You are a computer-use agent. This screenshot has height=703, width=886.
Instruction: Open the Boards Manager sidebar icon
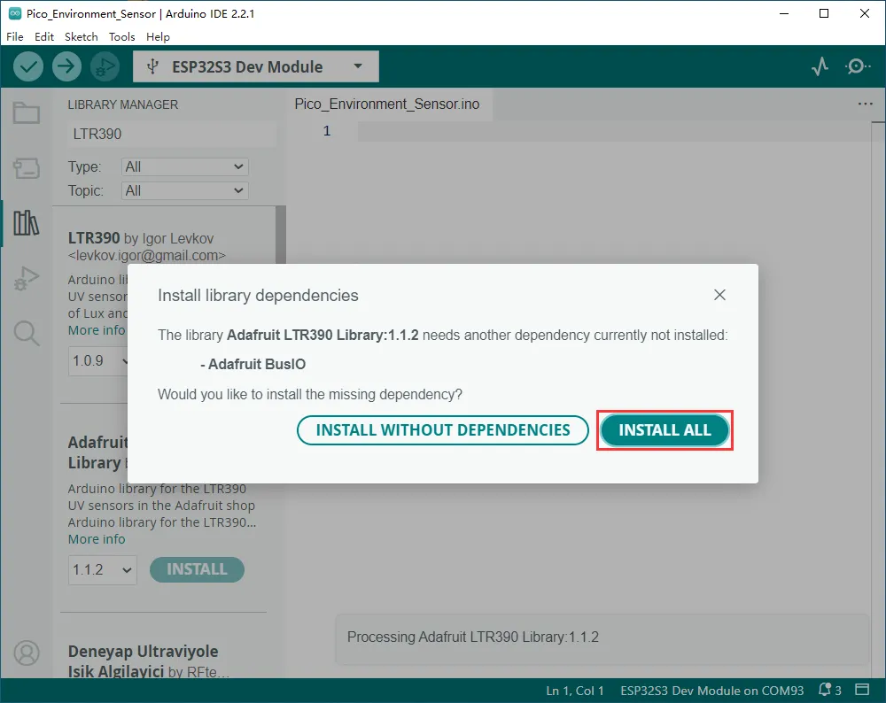coord(27,167)
